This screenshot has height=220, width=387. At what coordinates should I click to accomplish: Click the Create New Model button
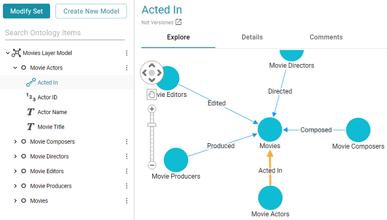click(91, 11)
